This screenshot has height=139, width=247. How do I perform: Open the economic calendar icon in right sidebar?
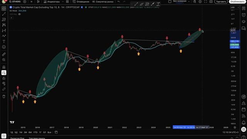(x=244, y=110)
